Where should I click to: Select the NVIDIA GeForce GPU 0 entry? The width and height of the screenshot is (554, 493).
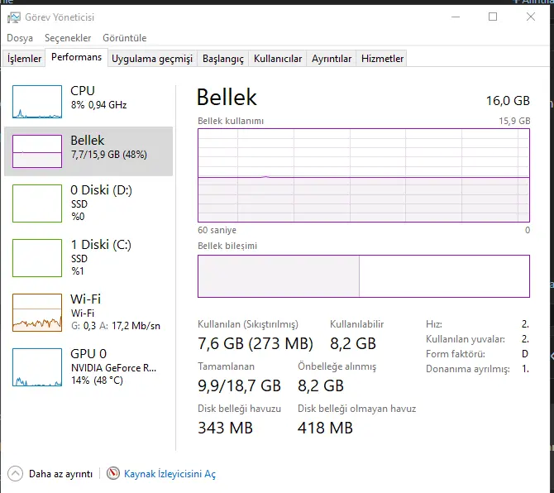88,367
